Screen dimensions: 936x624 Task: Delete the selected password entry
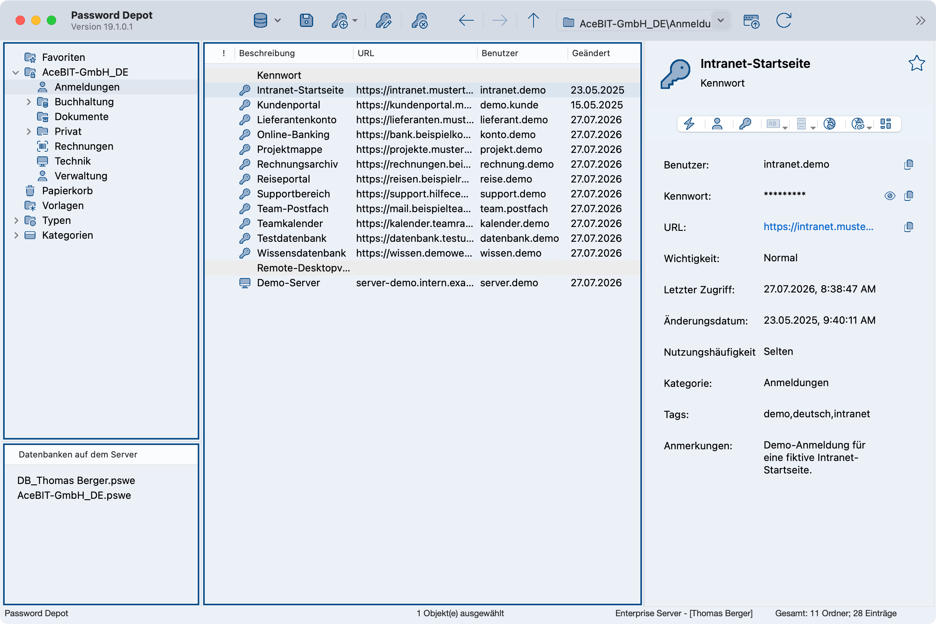click(420, 20)
